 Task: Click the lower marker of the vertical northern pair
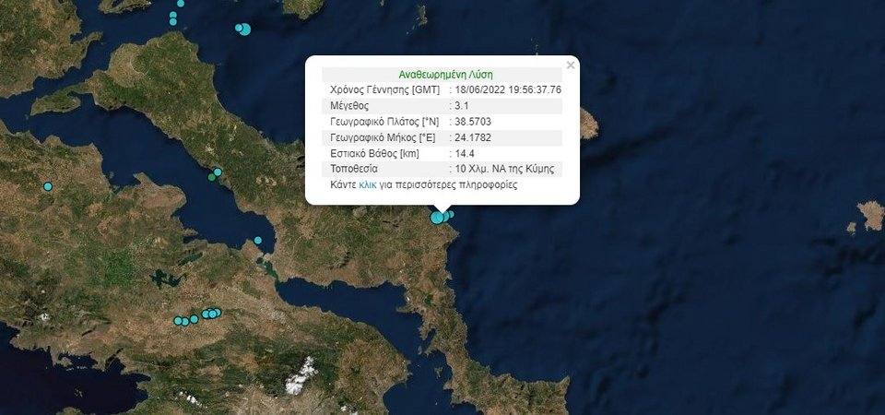coord(172,22)
